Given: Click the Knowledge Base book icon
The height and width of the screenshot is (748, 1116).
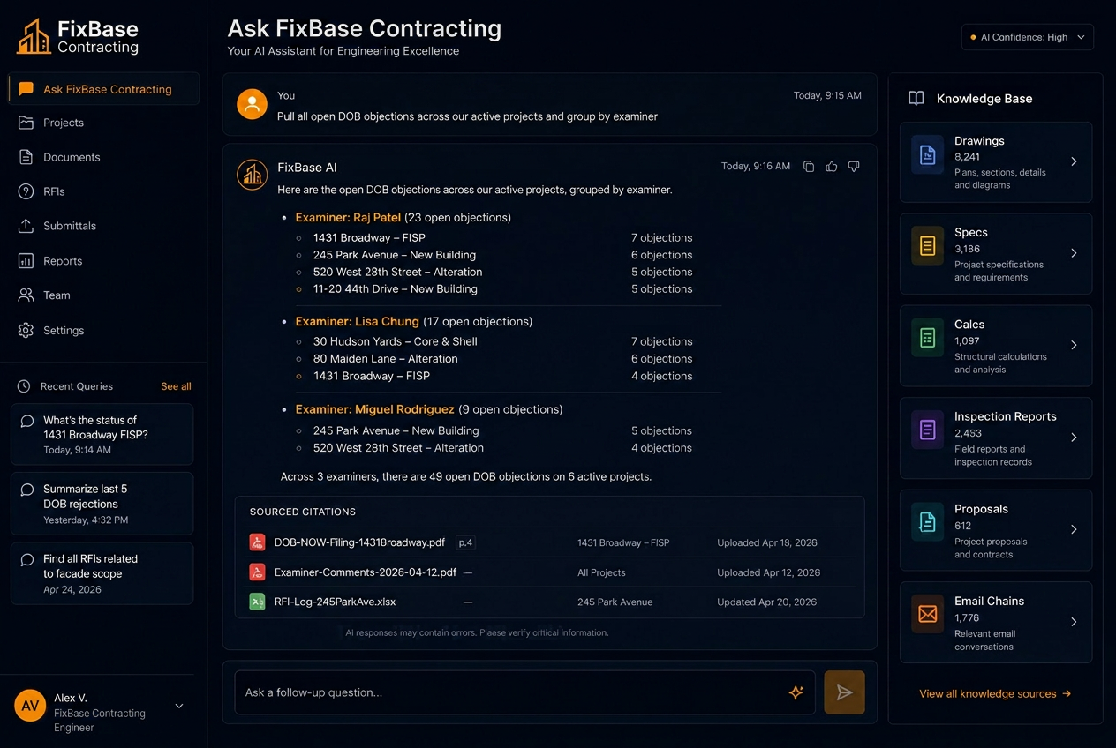Looking at the screenshot, I should point(916,99).
